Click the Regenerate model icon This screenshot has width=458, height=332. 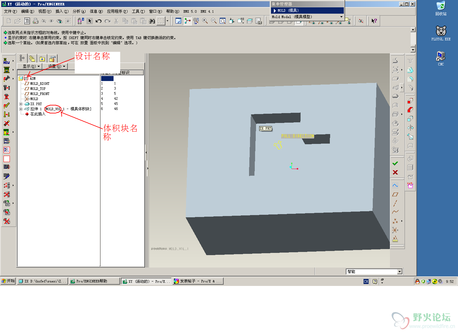coord(80,21)
